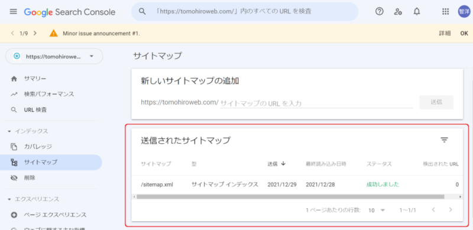
Task: Click the home icon beside サマリー
Action: [14, 79]
